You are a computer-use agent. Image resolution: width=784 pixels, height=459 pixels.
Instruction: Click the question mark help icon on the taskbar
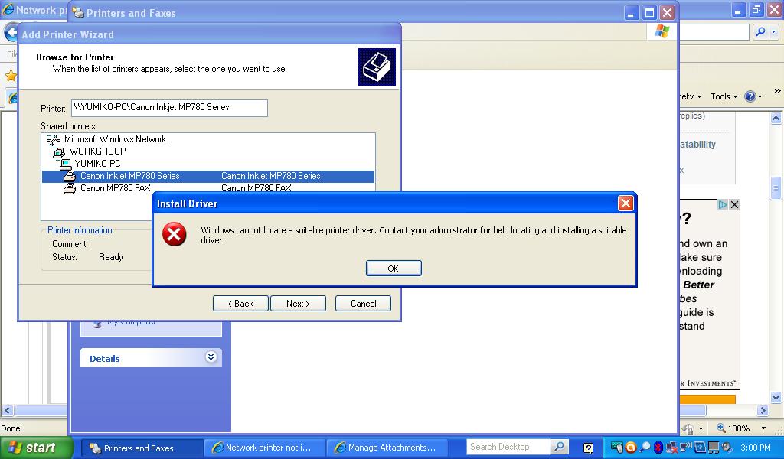coord(589,448)
